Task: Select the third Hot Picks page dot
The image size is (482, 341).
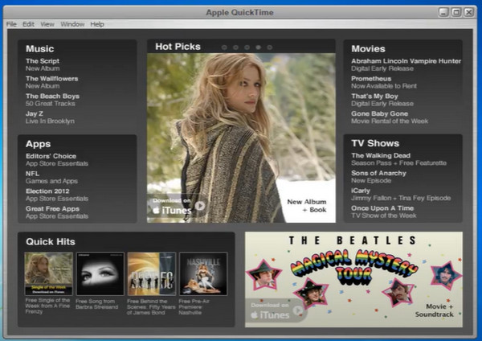Action: coord(247,47)
